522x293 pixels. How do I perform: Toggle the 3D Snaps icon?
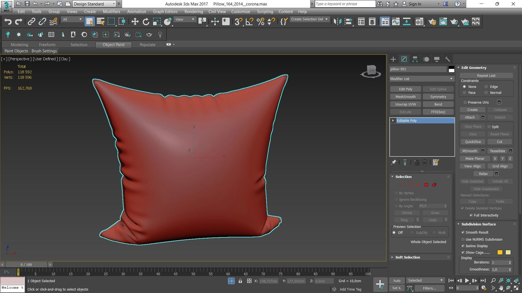pos(238,22)
